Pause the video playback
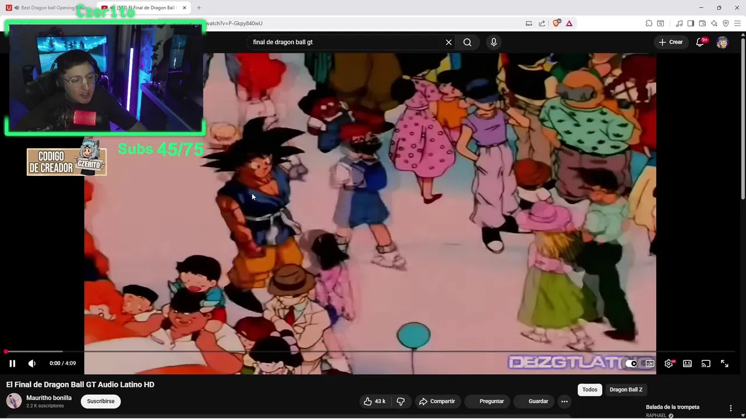 (12, 363)
